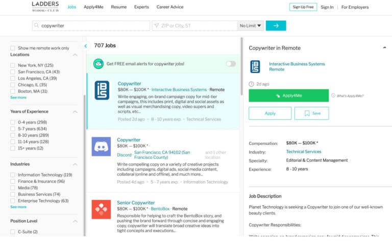Click the copywriter keyword search field

coord(91,26)
